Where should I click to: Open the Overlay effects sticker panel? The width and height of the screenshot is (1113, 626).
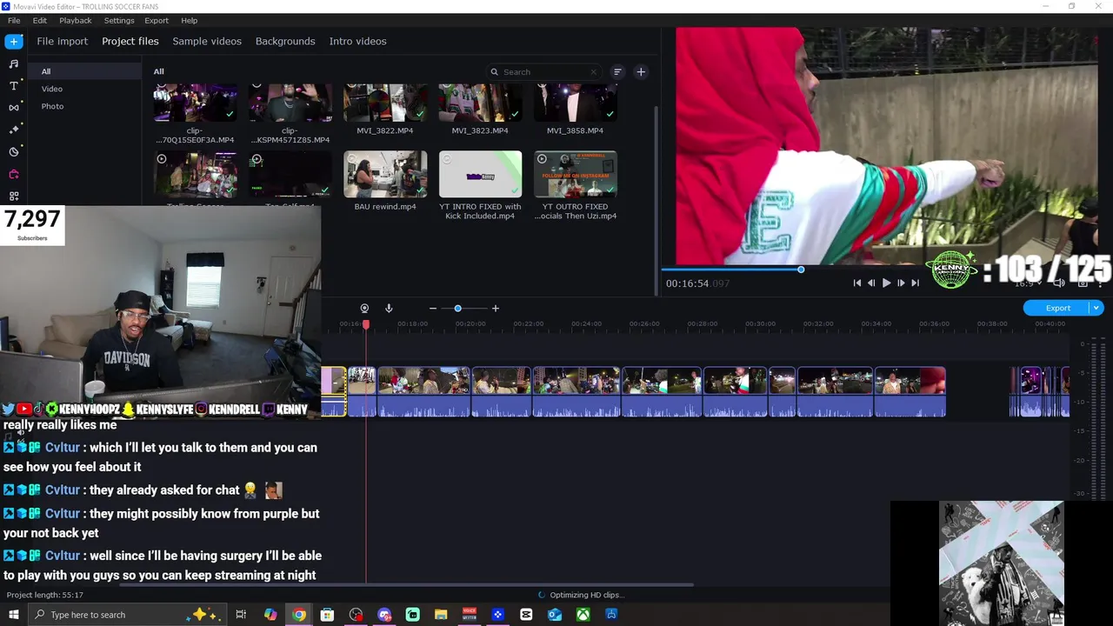14,151
